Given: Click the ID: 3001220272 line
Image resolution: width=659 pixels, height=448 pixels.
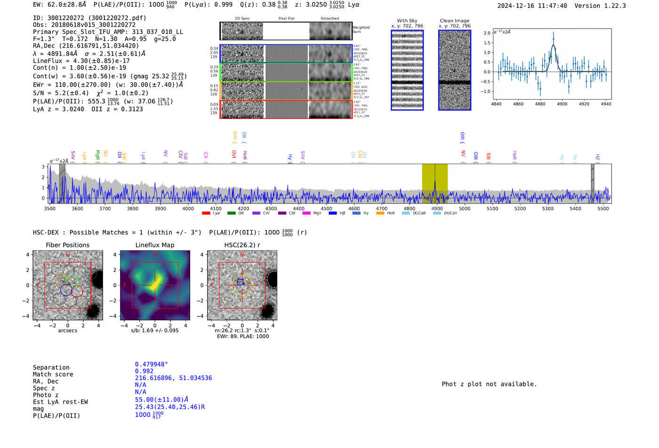Looking at the screenshot, I should click(x=89, y=18).
